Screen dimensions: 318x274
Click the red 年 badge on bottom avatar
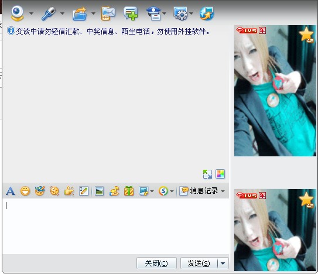point(262,196)
